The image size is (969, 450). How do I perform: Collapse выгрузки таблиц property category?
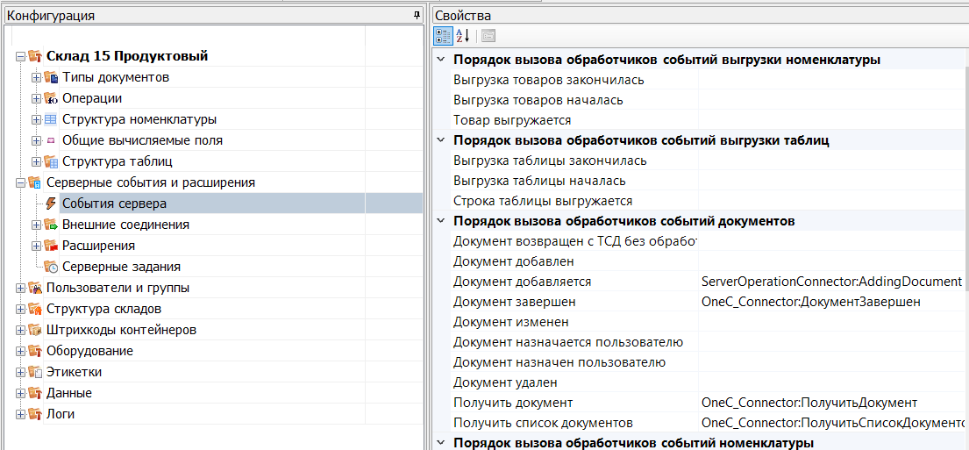(x=440, y=140)
